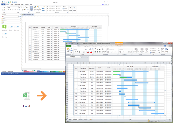174x124 pixels.
Task: Click the Editing icon in Edraw ribbon
Action: [x=74, y=9]
